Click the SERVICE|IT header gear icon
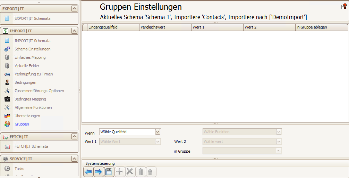 6,159
